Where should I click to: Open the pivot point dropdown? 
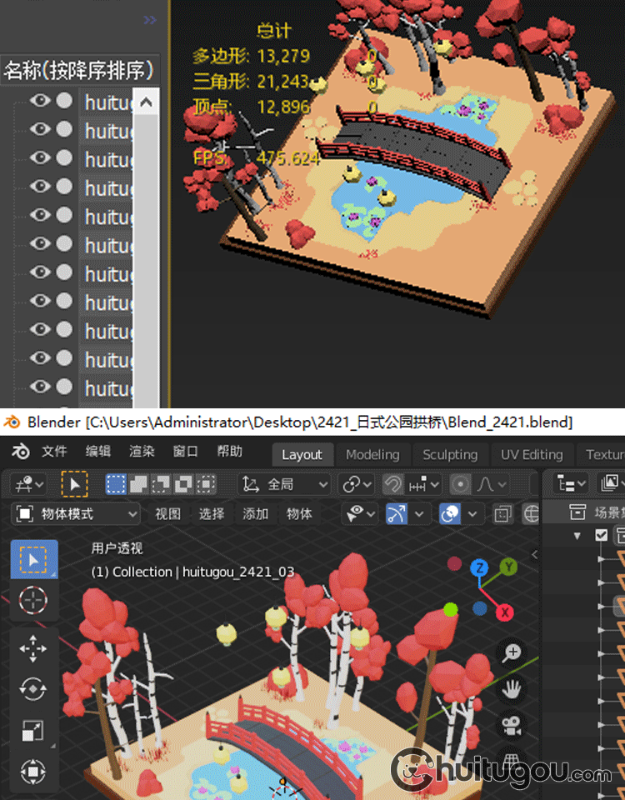tap(357, 484)
